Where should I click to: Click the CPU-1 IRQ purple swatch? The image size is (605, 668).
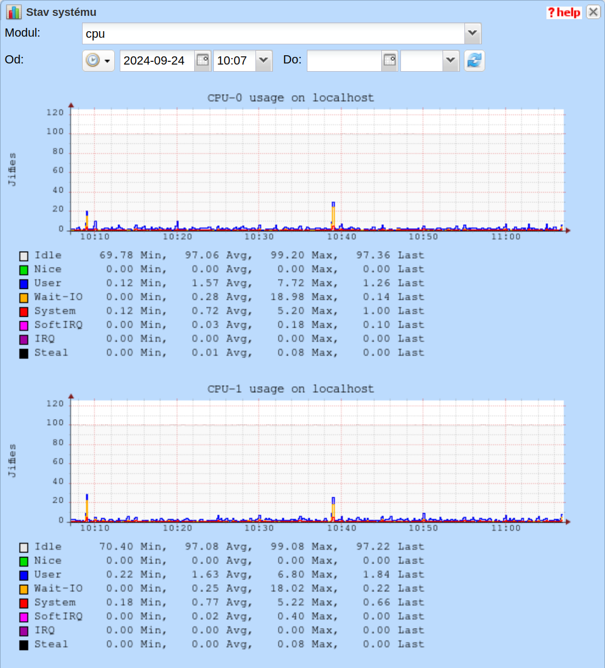tap(24, 631)
